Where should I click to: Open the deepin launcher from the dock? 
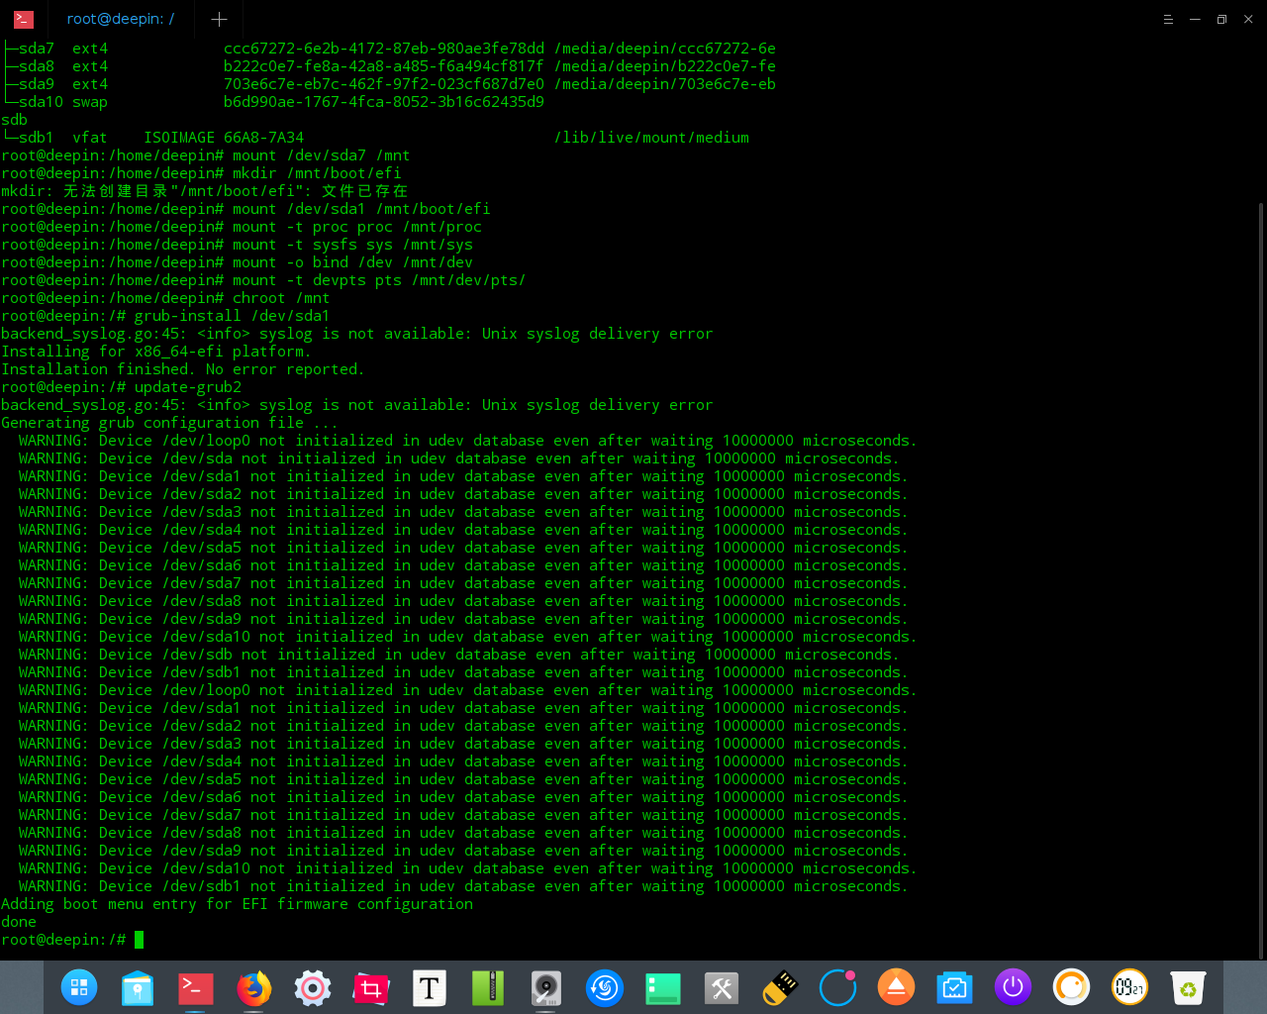(79, 987)
